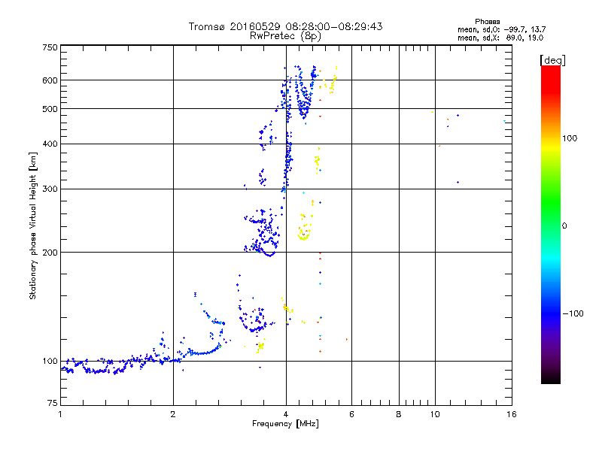Click the y-axis tick label '400'

tap(50, 144)
